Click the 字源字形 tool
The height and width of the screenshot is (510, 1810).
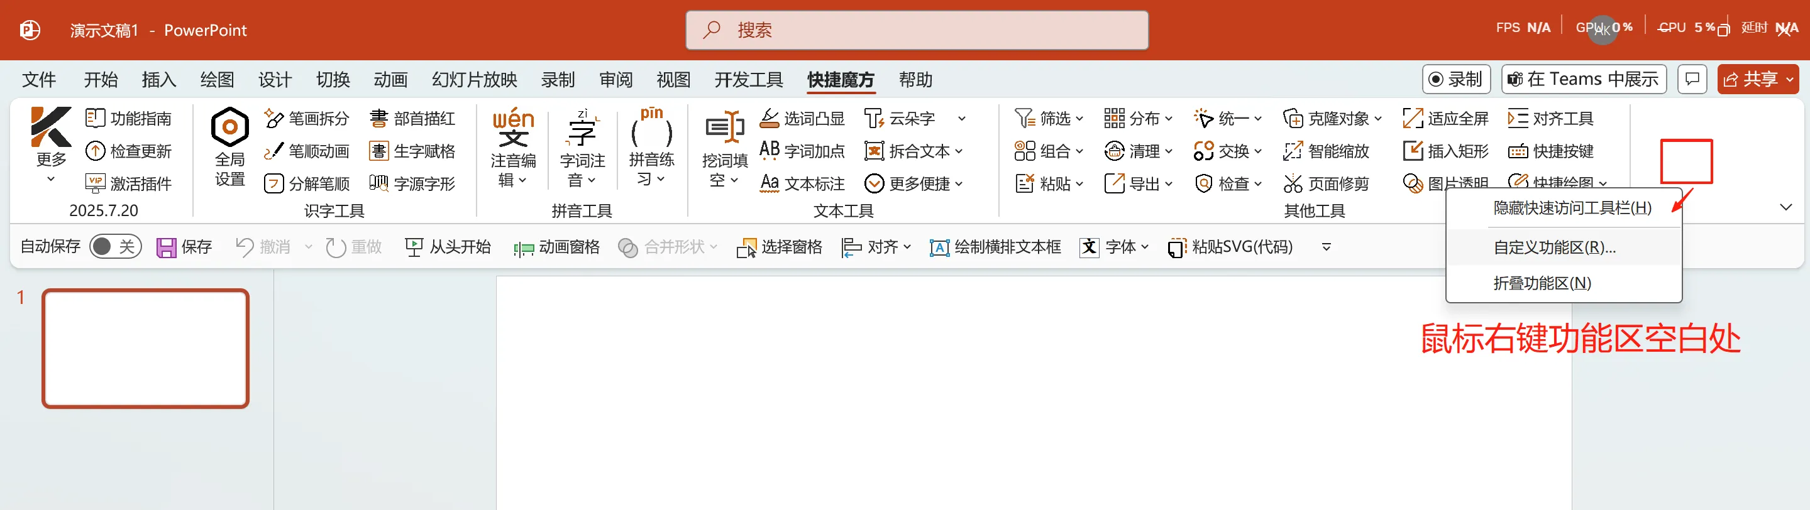[x=412, y=183]
